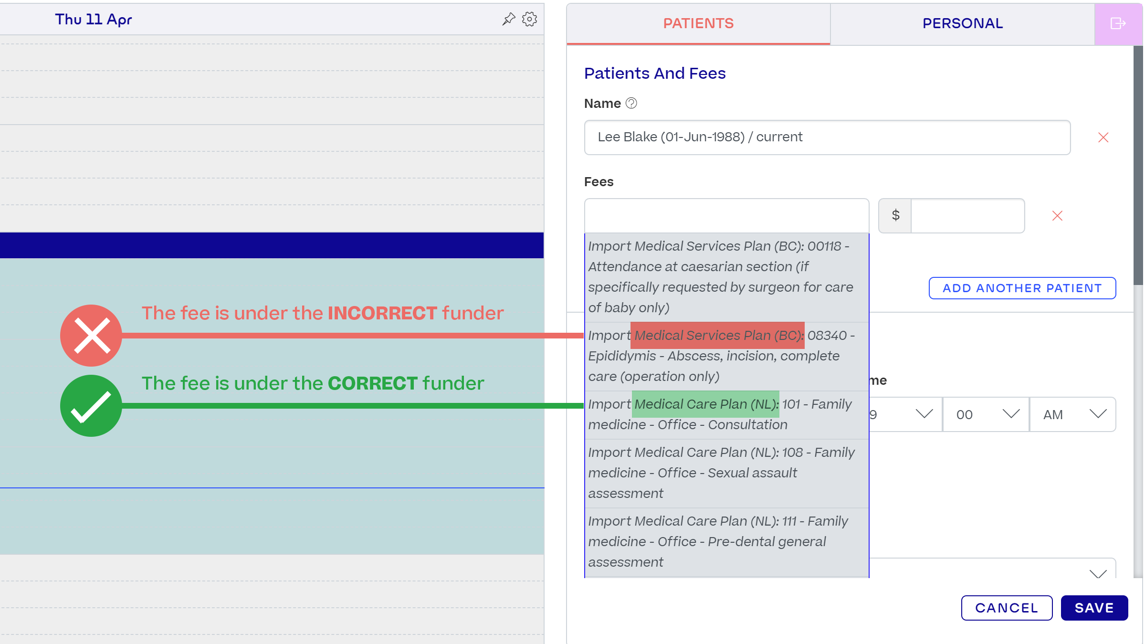The width and height of the screenshot is (1145, 644).
Task: Delete the fee row with red X
Action: tap(1057, 216)
